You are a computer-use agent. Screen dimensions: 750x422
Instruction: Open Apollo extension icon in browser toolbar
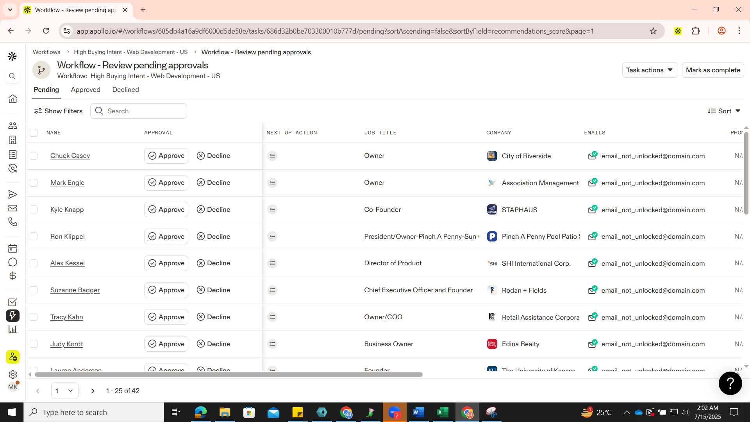(x=678, y=31)
